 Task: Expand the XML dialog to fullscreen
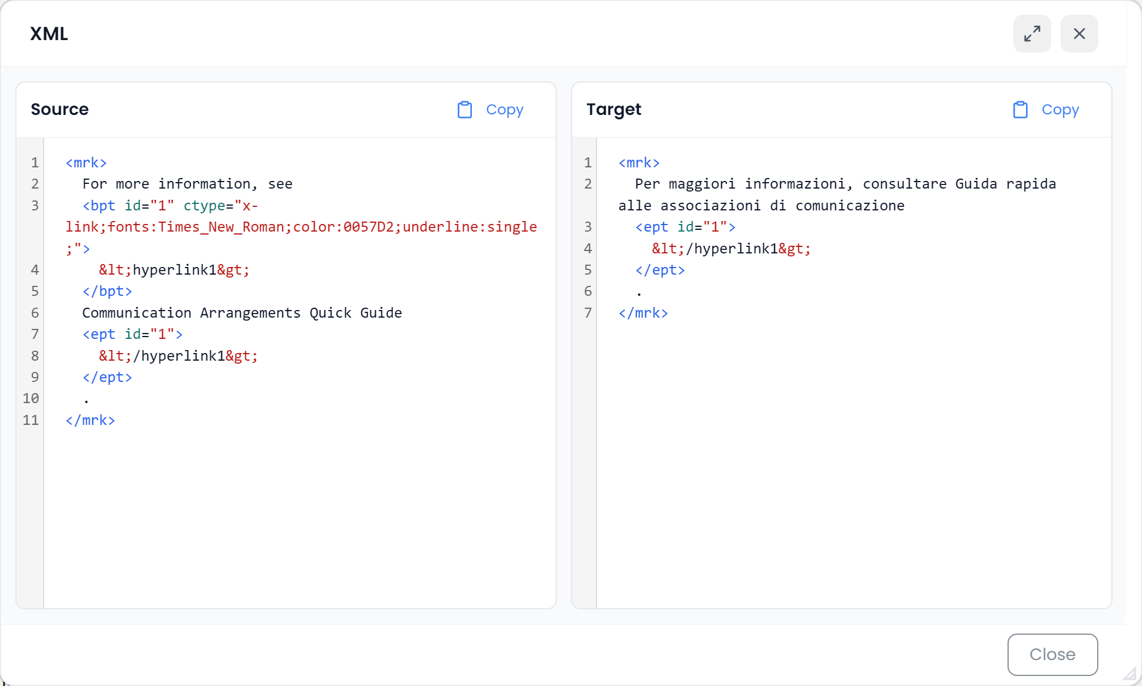[1032, 34]
